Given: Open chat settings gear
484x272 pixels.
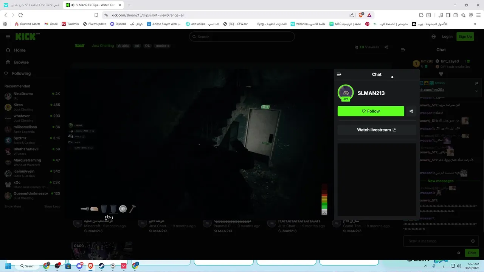Looking at the screenshot, I should (459, 253).
